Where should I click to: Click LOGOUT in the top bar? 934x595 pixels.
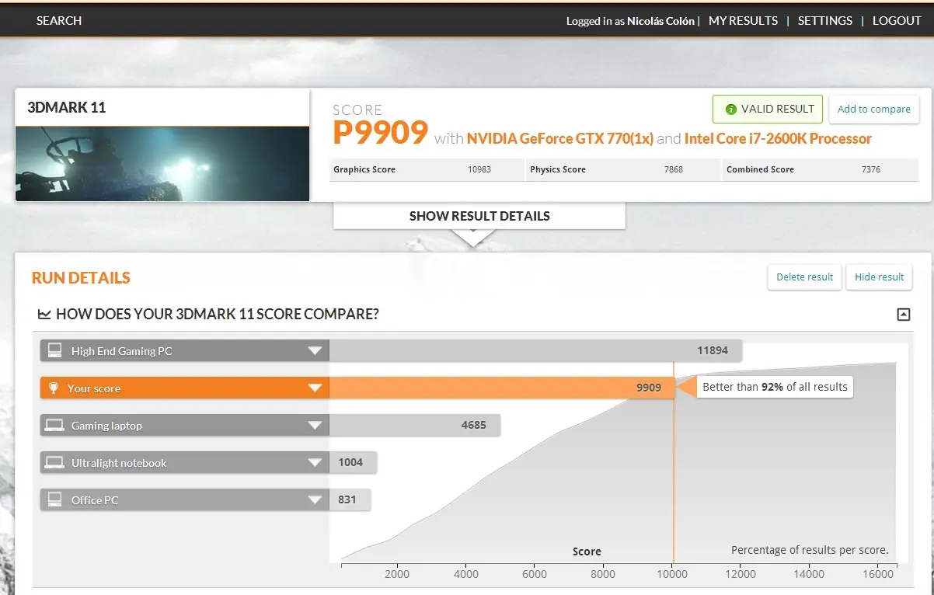897,21
